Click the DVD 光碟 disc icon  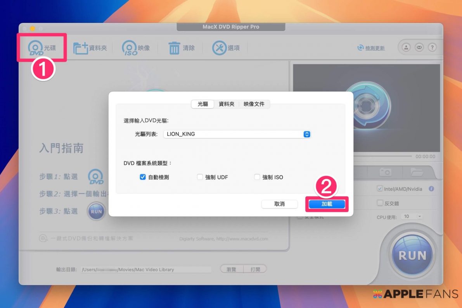coord(36,48)
